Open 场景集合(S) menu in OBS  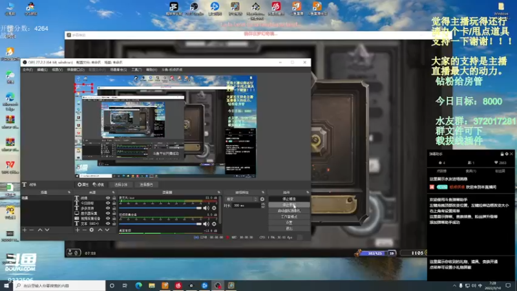tap(118, 70)
